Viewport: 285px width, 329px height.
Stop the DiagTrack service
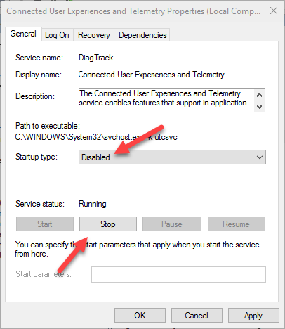pos(108,224)
